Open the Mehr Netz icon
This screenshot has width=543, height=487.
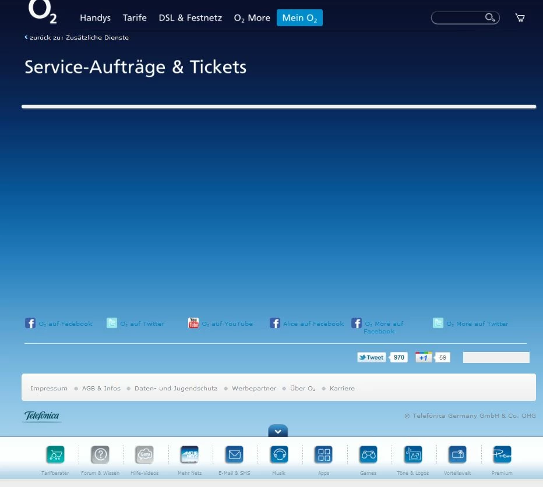[189, 454]
